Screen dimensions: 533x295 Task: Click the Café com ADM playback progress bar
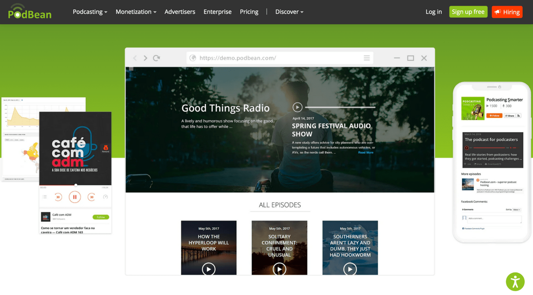75,185
